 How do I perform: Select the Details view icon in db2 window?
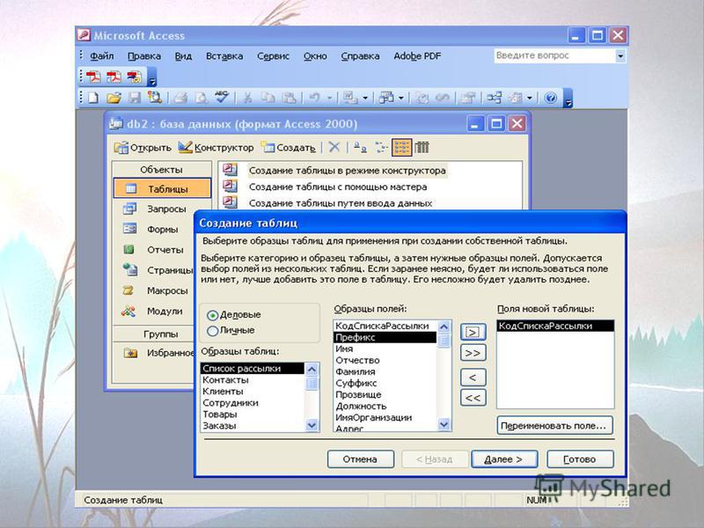tap(422, 147)
